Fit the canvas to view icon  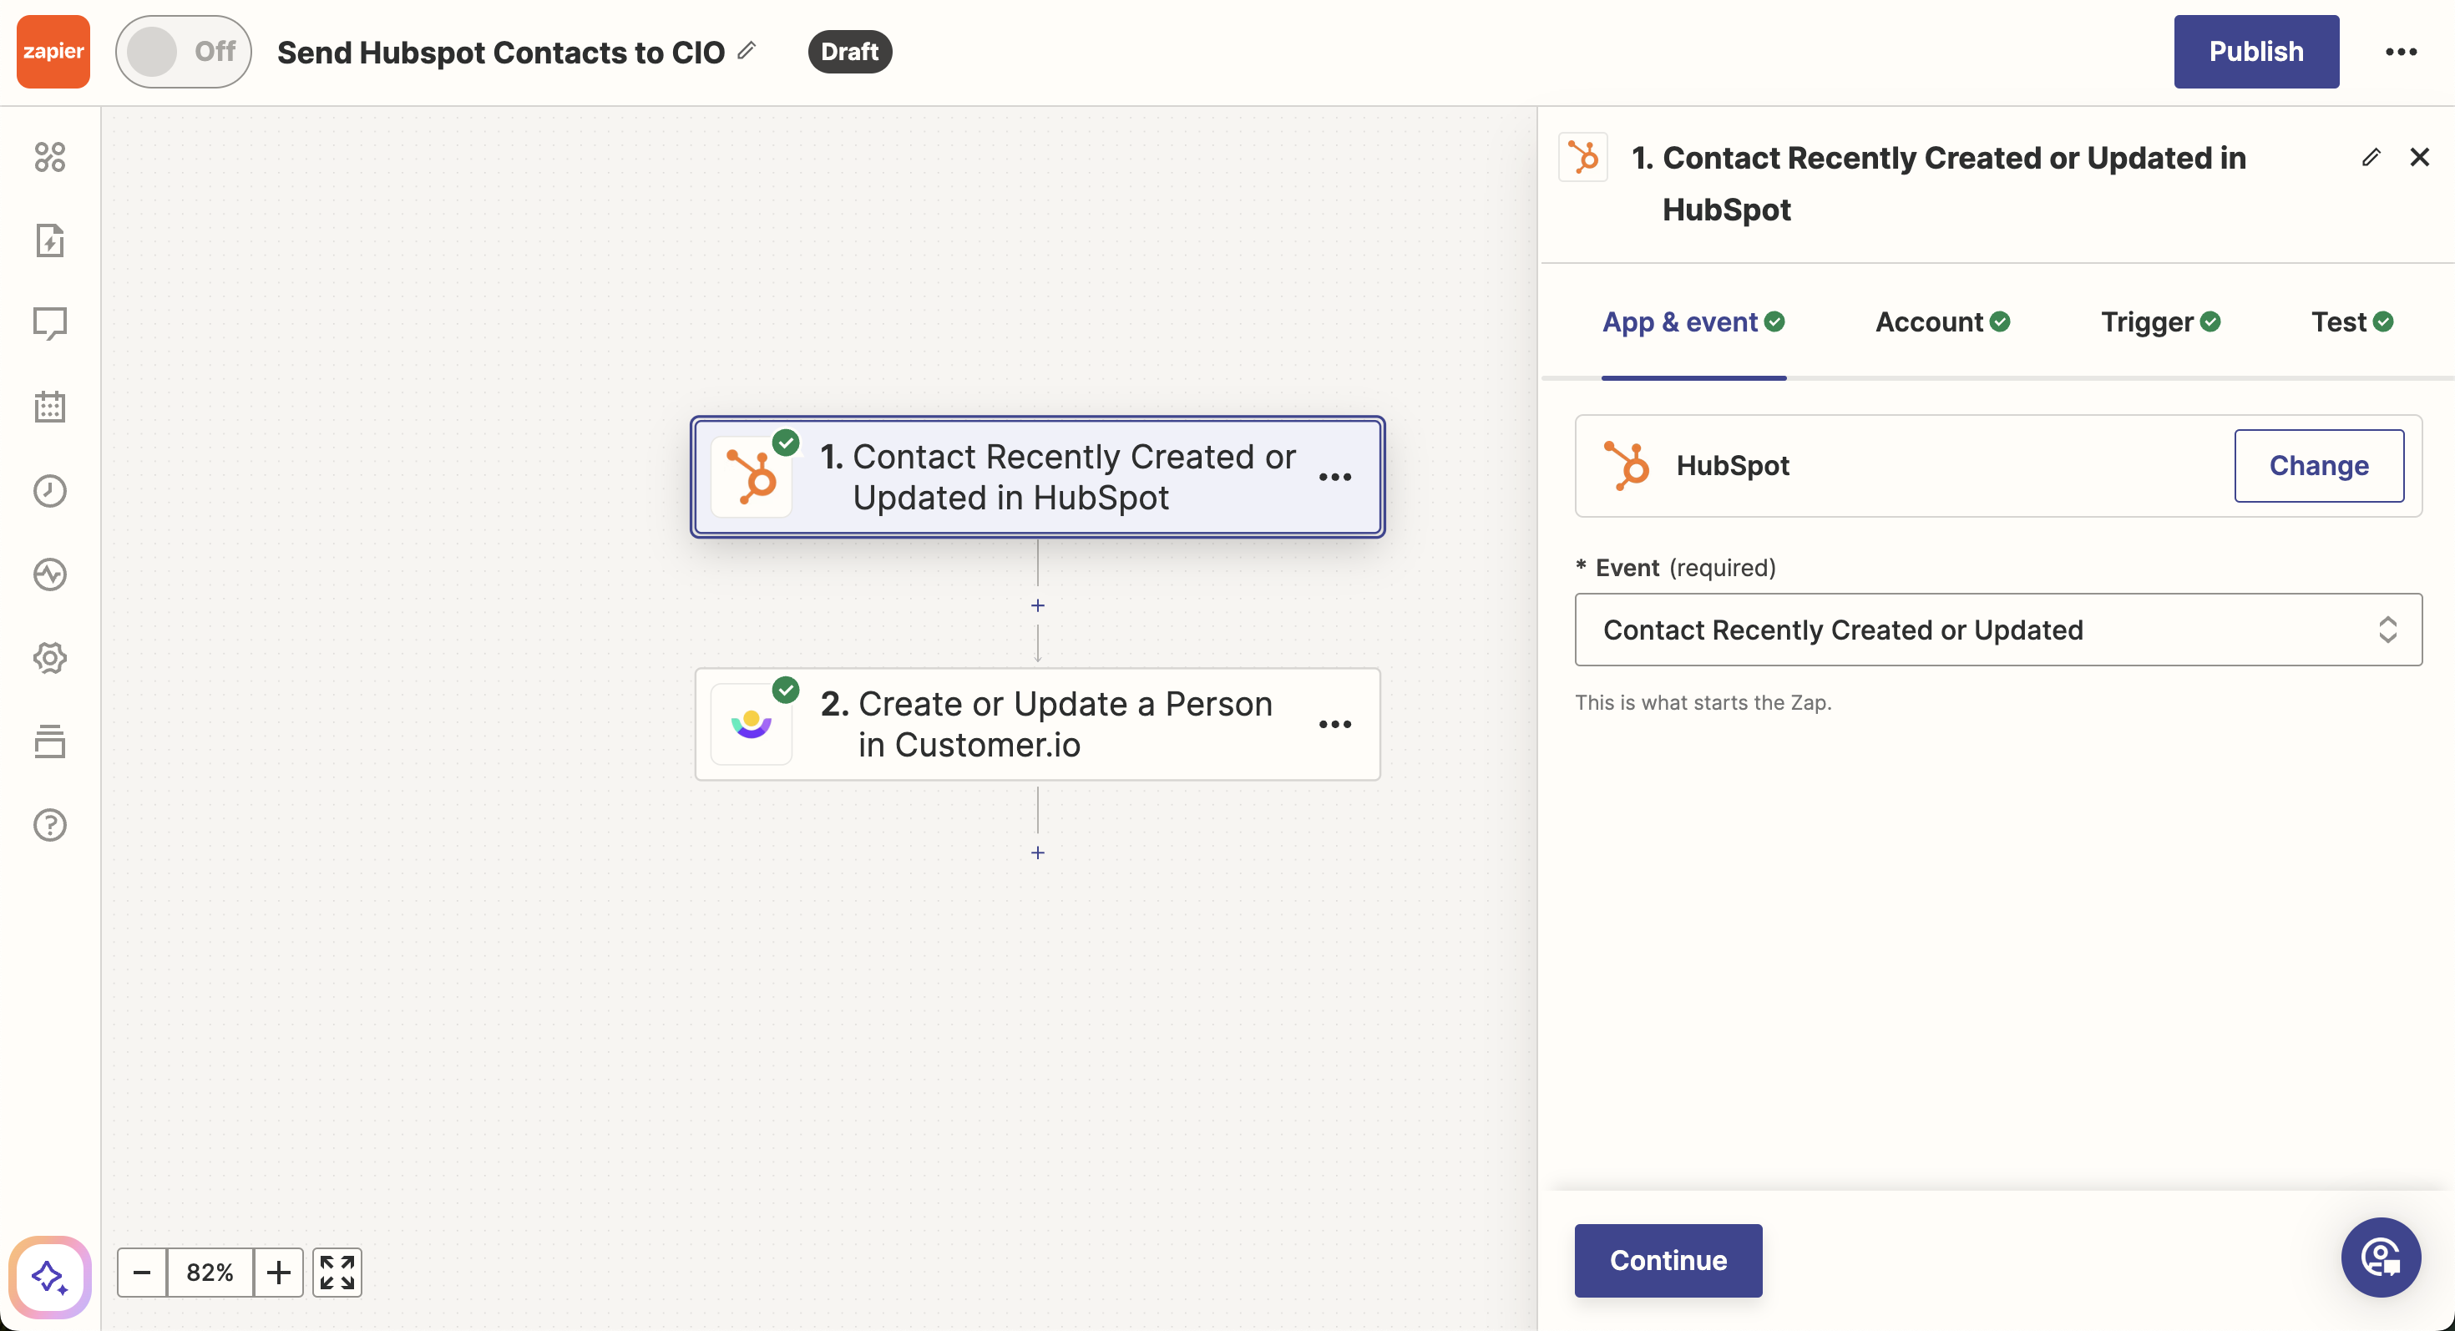click(337, 1272)
